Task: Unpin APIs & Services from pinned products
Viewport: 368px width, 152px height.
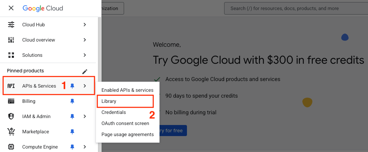Action: coord(72,86)
